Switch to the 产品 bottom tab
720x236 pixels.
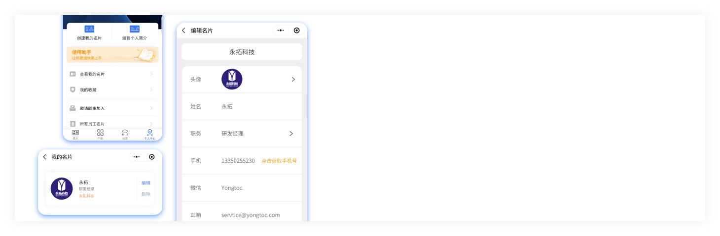coord(100,134)
